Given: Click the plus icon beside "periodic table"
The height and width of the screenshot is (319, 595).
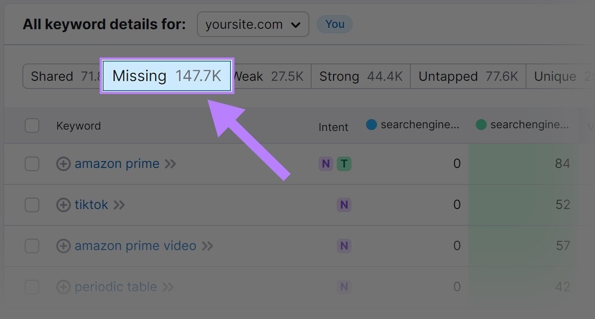Looking at the screenshot, I should tap(64, 287).
